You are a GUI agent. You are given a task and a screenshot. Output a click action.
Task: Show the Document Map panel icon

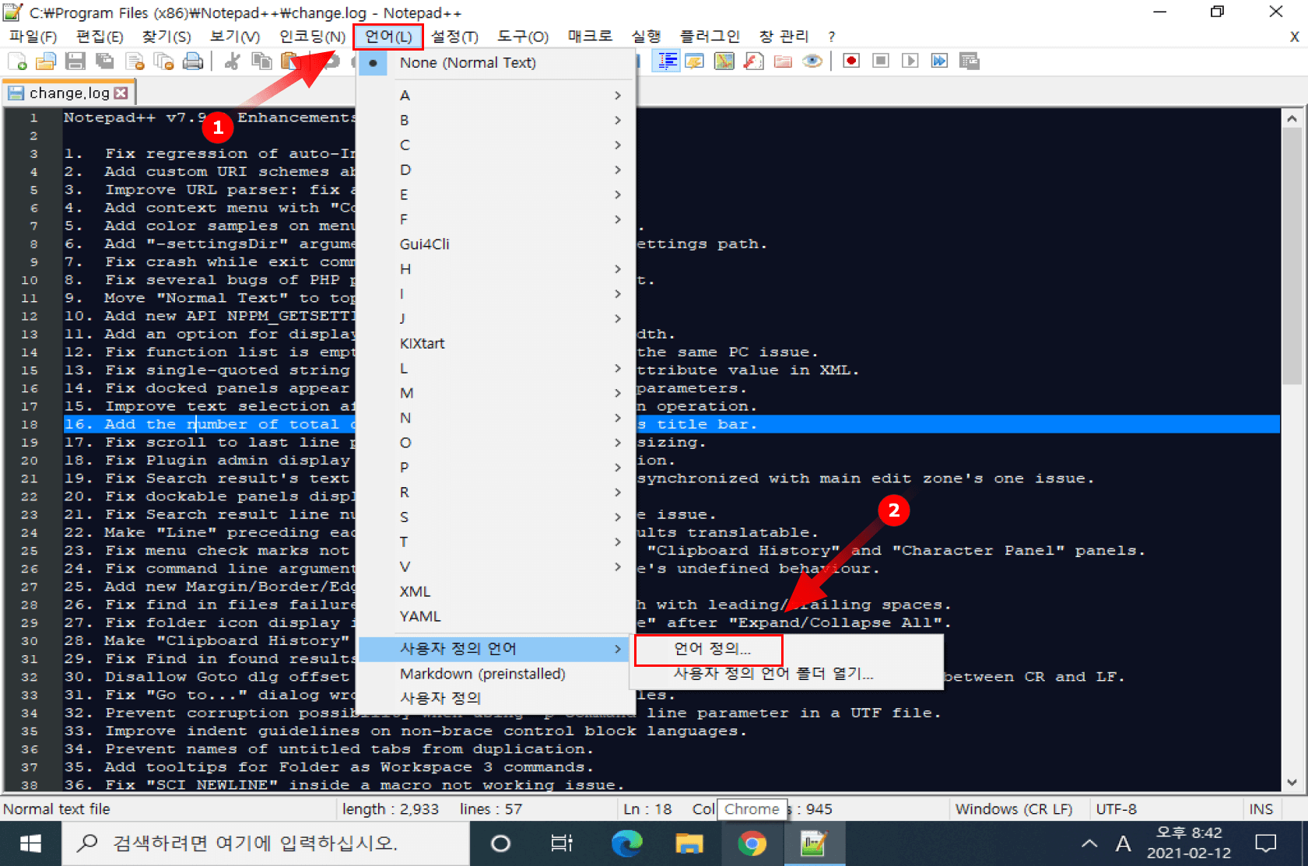(x=724, y=61)
